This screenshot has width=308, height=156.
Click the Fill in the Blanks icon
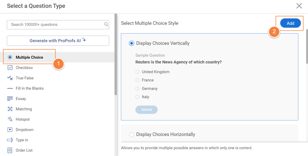(x=10, y=88)
